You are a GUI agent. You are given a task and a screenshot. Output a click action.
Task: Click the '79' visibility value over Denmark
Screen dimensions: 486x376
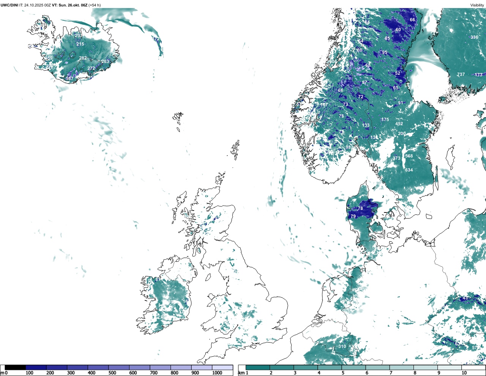coord(353,216)
